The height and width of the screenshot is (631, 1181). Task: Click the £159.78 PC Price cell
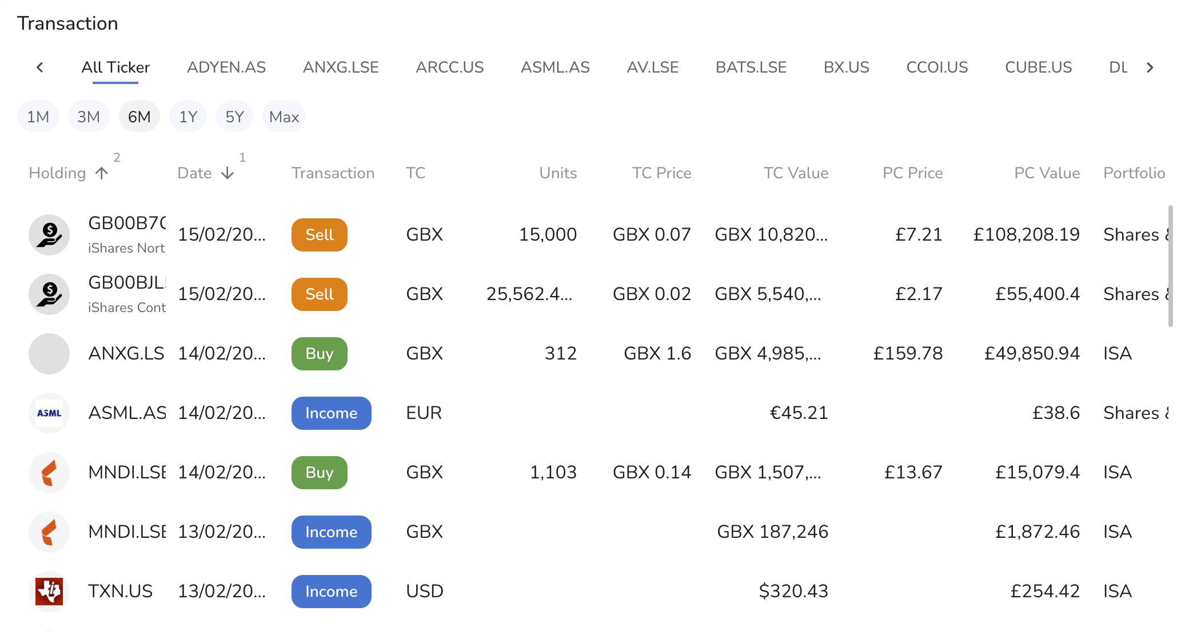pos(908,354)
